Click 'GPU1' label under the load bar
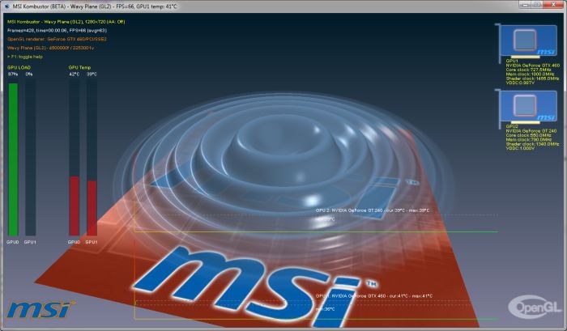567x331 pixels. pyautogui.click(x=30, y=242)
